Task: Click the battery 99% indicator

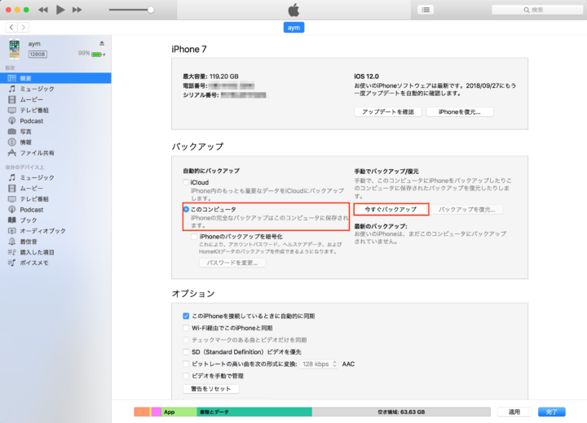Action: click(x=91, y=54)
